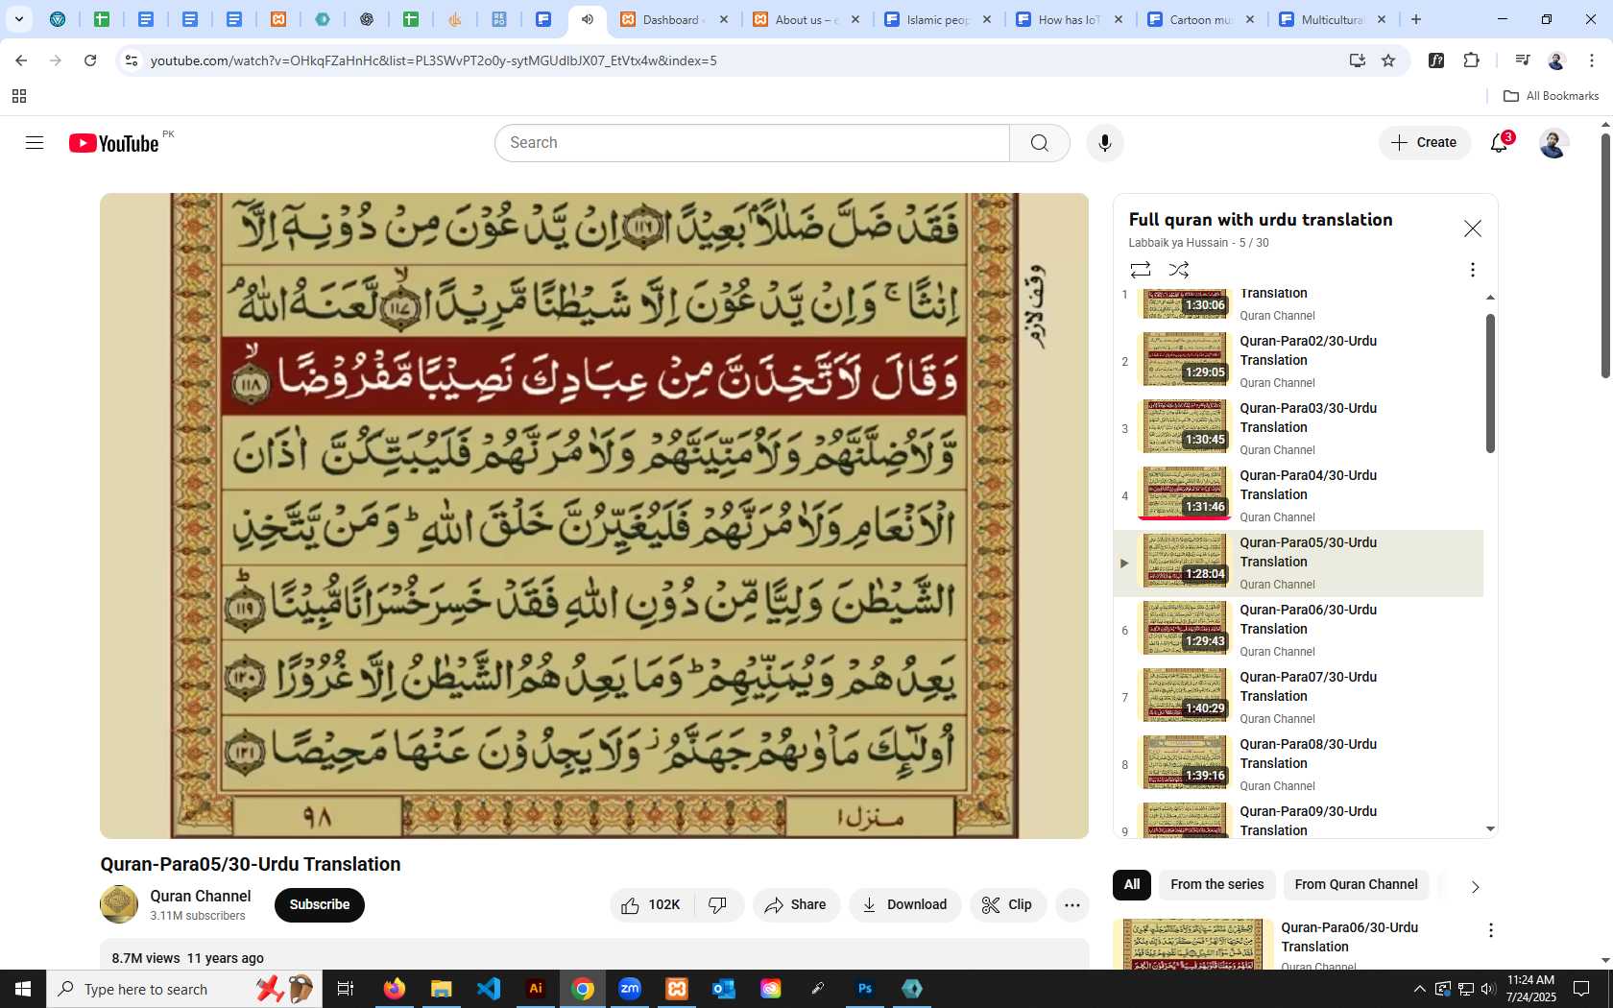Open media control icon in toolbar
Viewport: 1613px width, 1008px height.
click(1522, 60)
